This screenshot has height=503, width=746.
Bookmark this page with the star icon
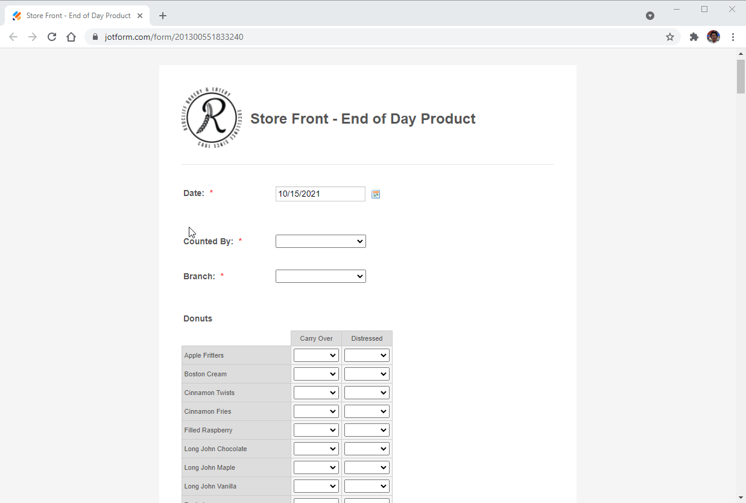669,37
